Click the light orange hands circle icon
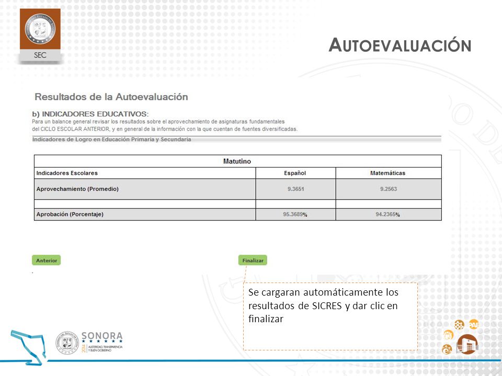The image size is (502, 376). [x=449, y=335]
